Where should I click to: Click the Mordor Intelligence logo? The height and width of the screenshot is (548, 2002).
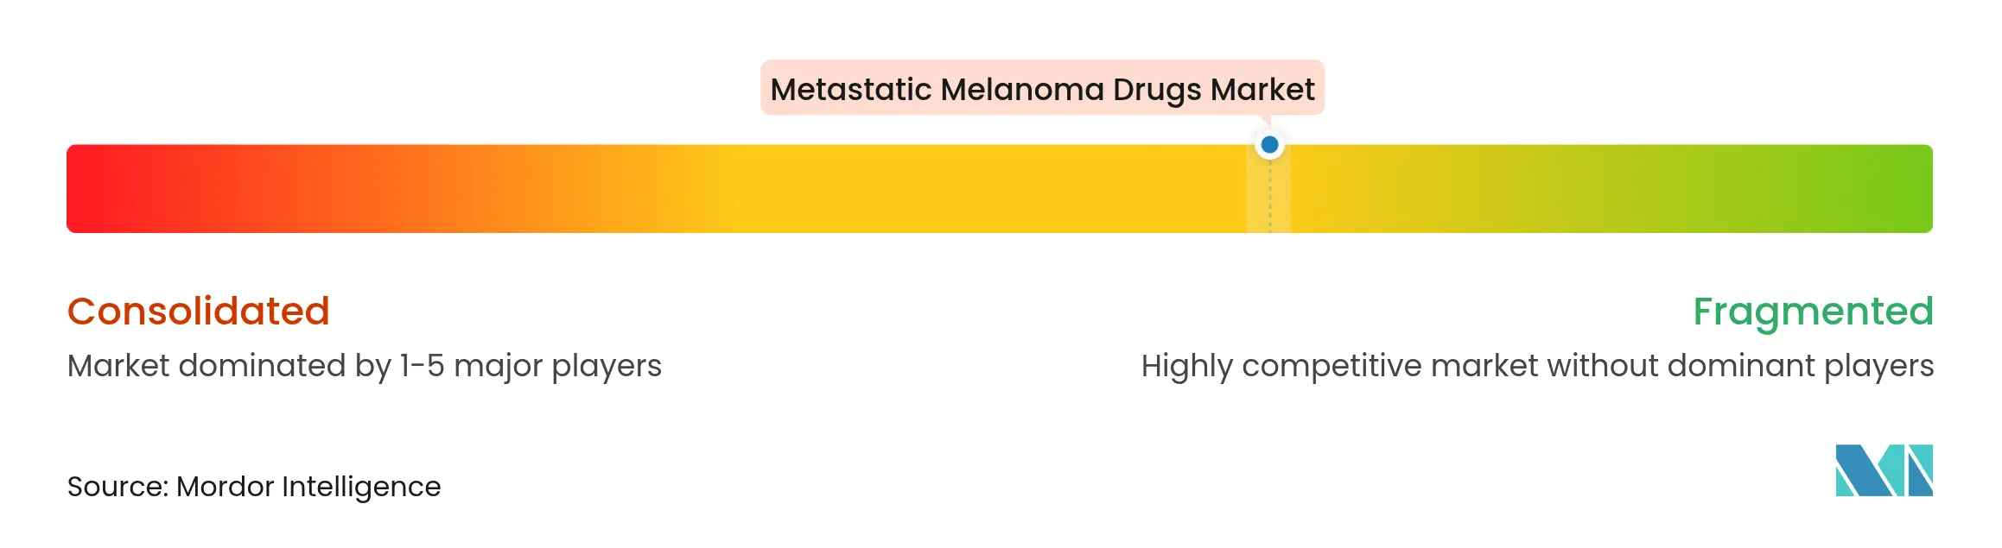[x=1884, y=470]
